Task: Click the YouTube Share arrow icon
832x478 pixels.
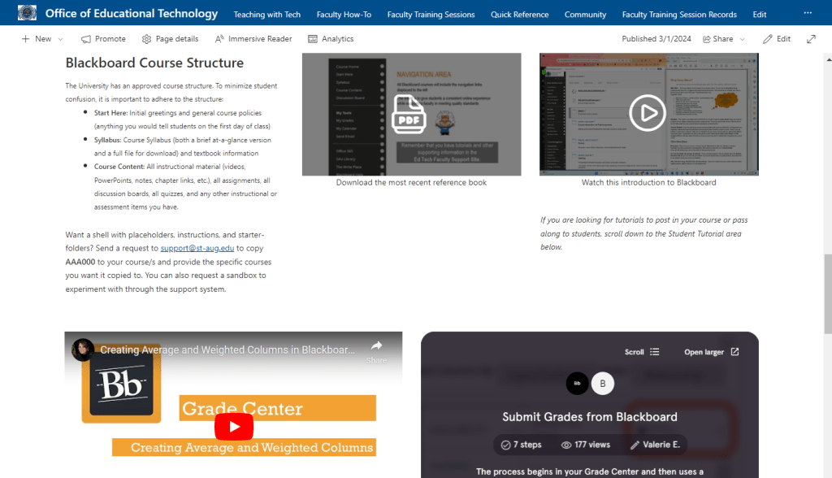Action: pos(376,347)
